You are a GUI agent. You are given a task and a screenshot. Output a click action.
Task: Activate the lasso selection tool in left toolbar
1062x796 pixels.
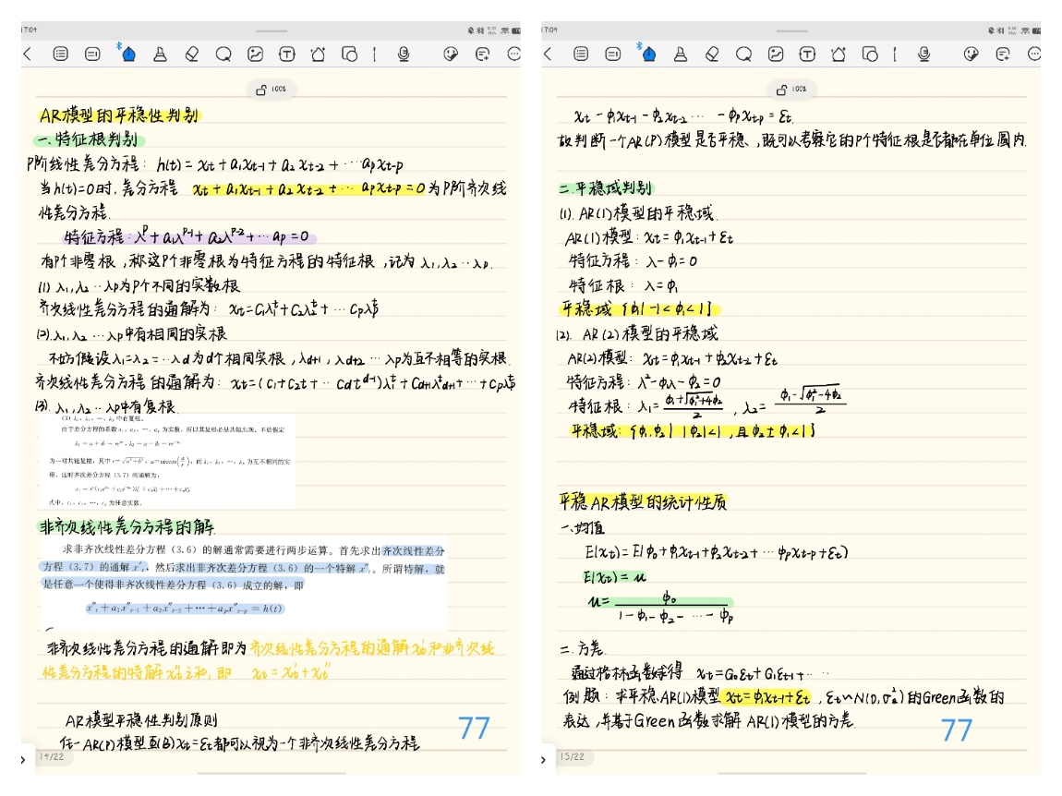tap(223, 54)
